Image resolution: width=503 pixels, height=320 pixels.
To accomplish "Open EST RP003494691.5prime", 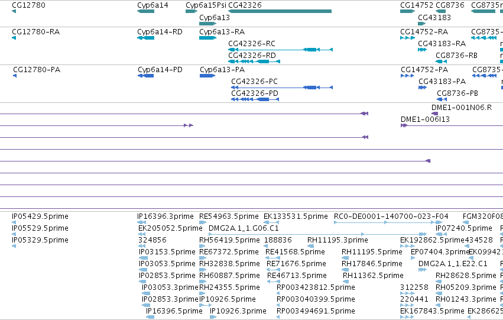I will [316, 311].
